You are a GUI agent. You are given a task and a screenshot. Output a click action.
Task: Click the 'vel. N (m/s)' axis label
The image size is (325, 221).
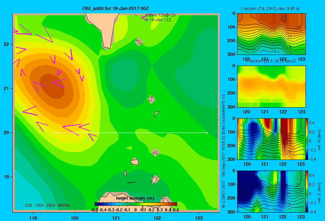[x=319, y=140]
